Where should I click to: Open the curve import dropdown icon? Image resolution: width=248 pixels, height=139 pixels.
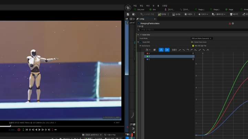(148, 50)
